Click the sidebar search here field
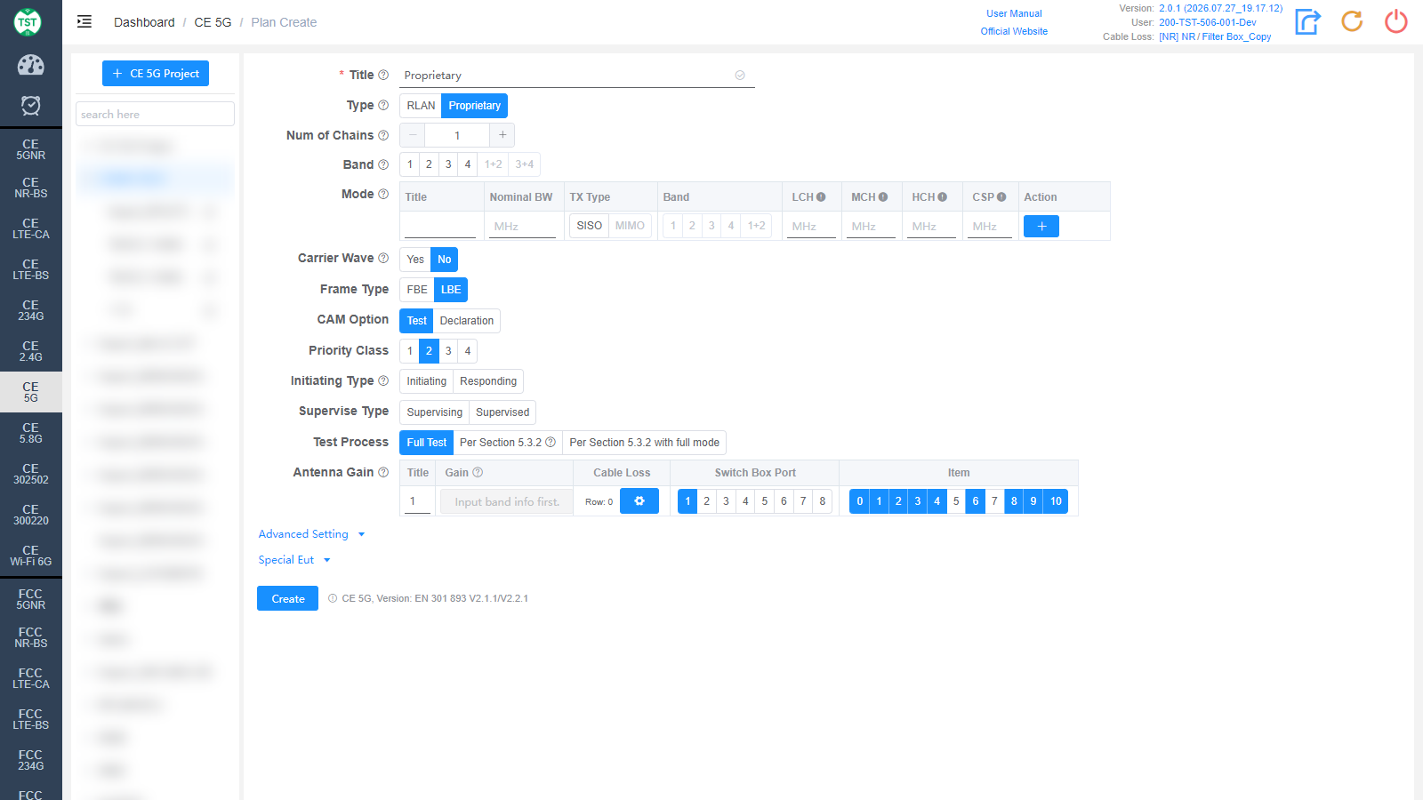 (x=155, y=114)
